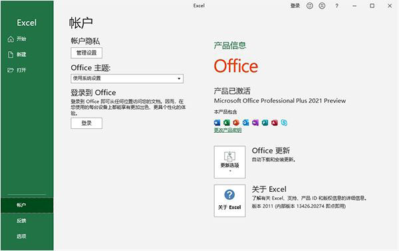Close the Excel window
The width and height of the screenshot is (399, 251).
[390, 6]
